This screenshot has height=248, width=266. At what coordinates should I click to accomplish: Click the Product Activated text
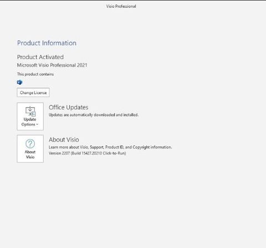coord(40,57)
